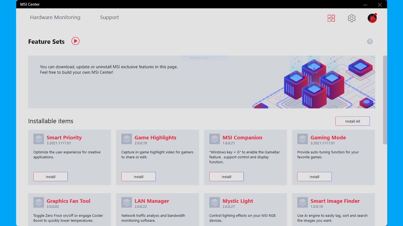The image size is (403, 226).
Task: Minimize the MSI Center window
Action: [x=365, y=5]
